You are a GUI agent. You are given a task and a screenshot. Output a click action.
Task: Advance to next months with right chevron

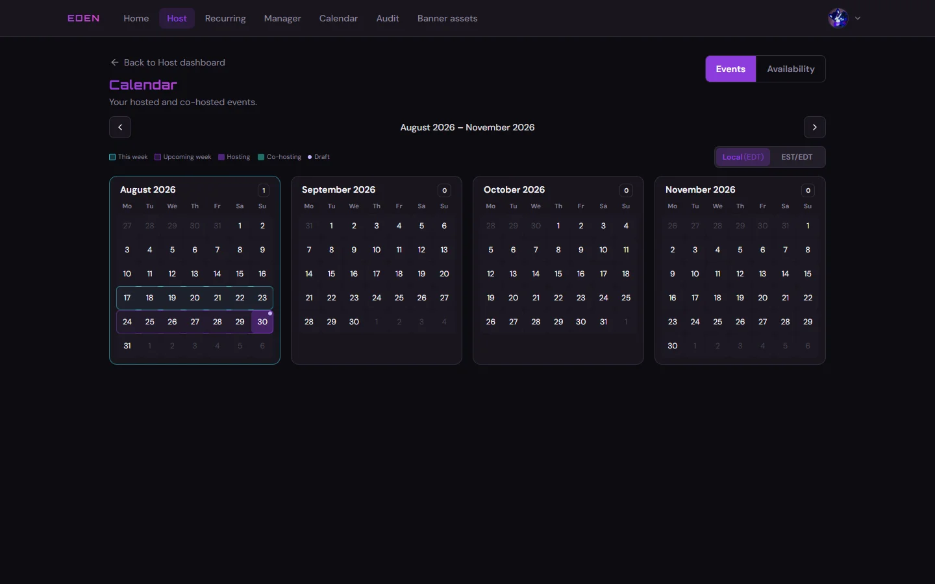[815, 127]
